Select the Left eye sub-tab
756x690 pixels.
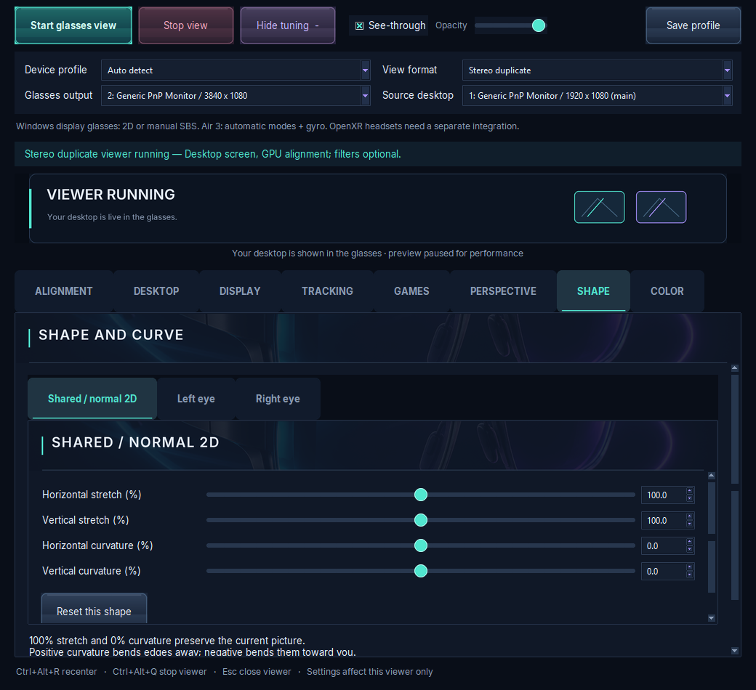196,399
